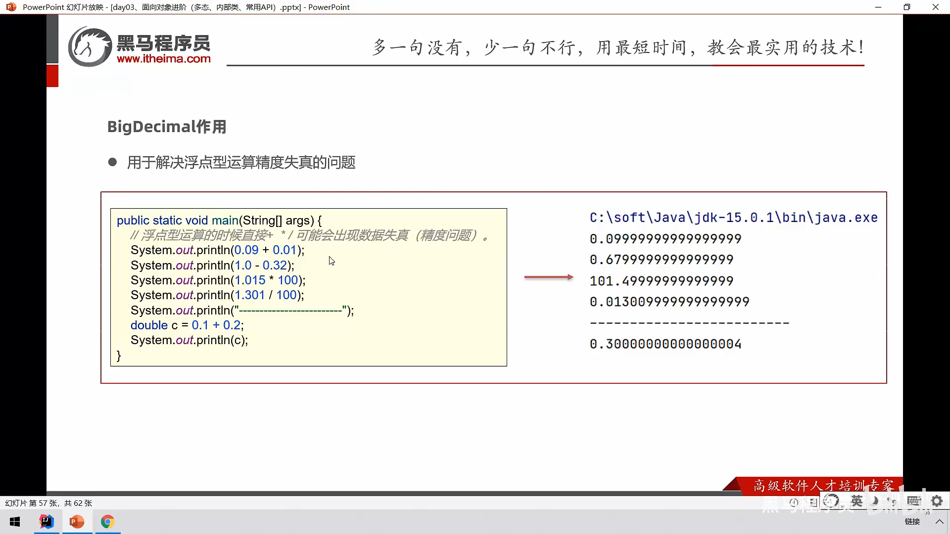Viewport: 950px width, 534px height.
Task: Toggle the 英 English input mode
Action: (856, 501)
